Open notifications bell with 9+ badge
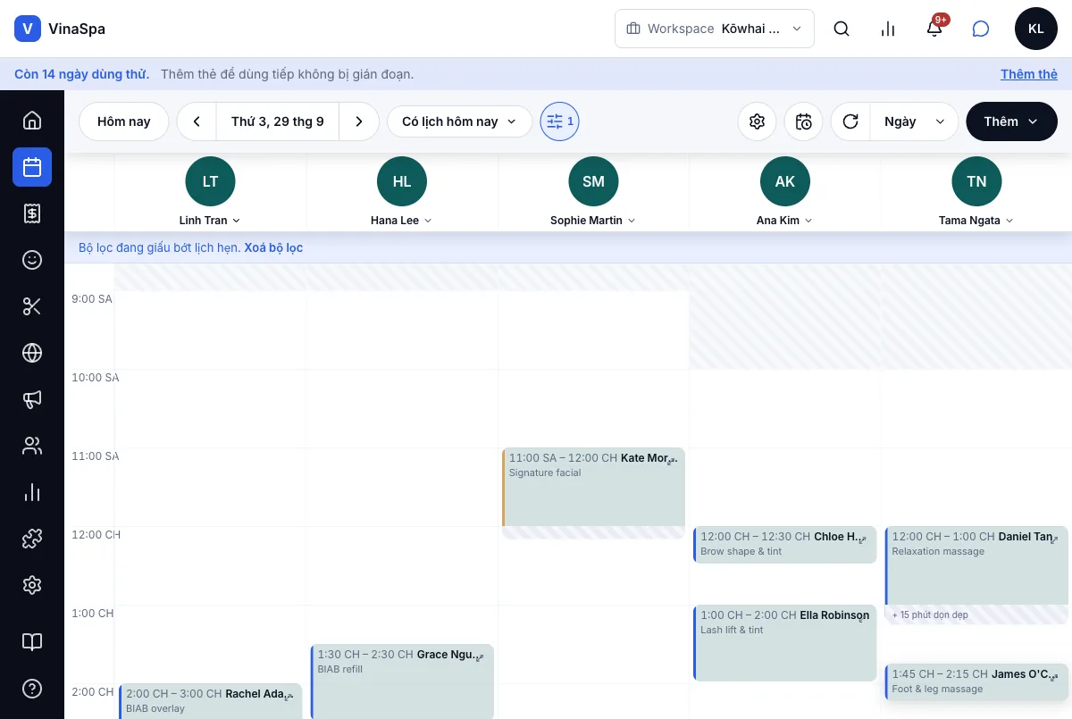 [x=934, y=29]
